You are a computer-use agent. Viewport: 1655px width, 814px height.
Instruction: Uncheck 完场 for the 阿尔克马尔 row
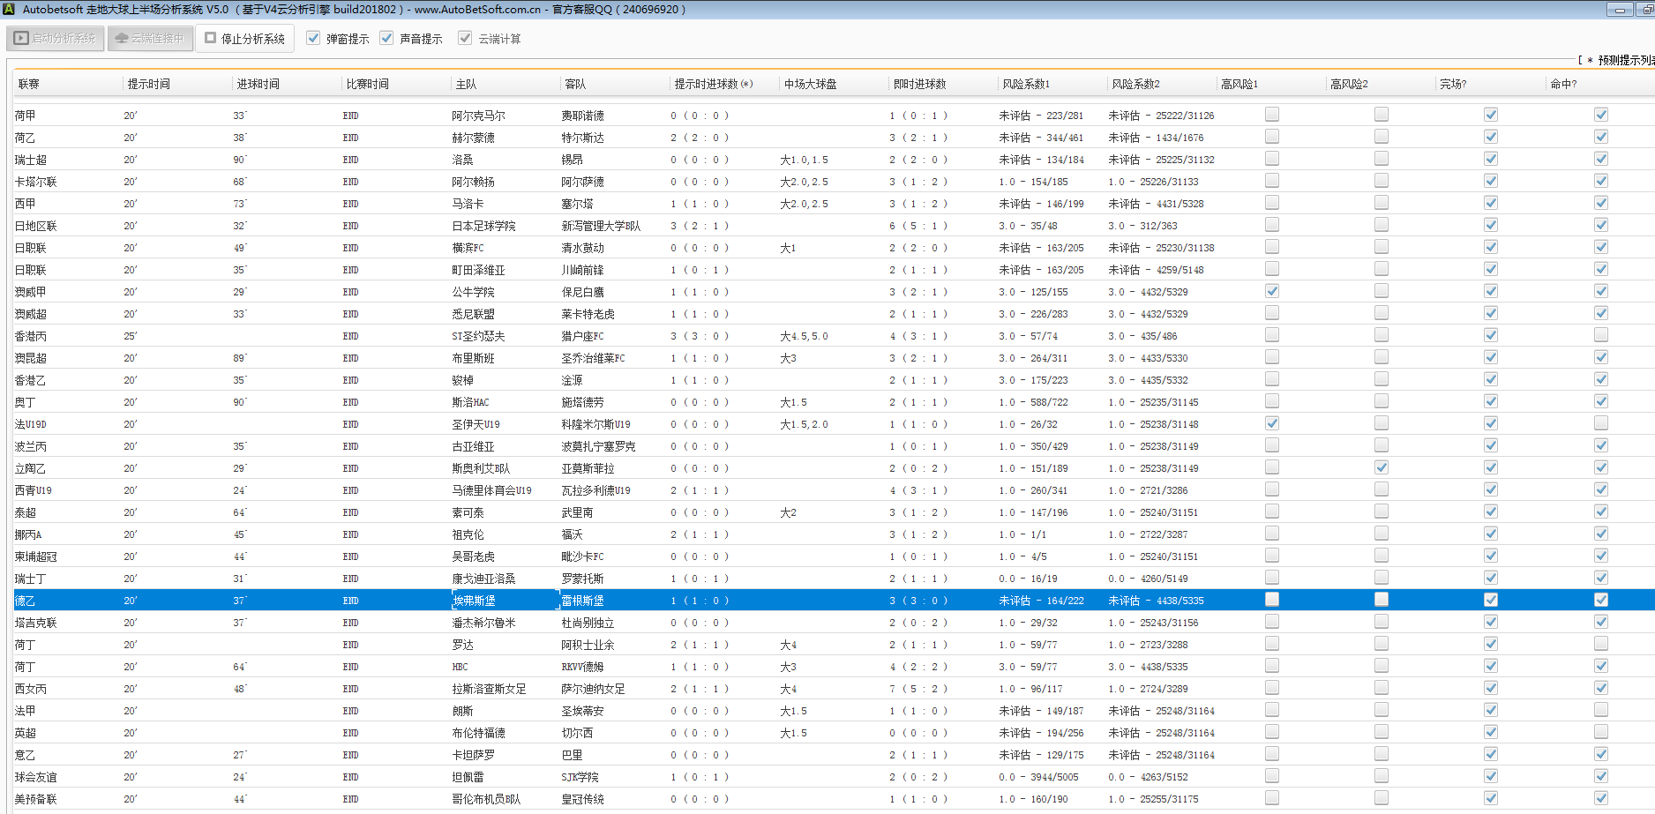(1490, 115)
